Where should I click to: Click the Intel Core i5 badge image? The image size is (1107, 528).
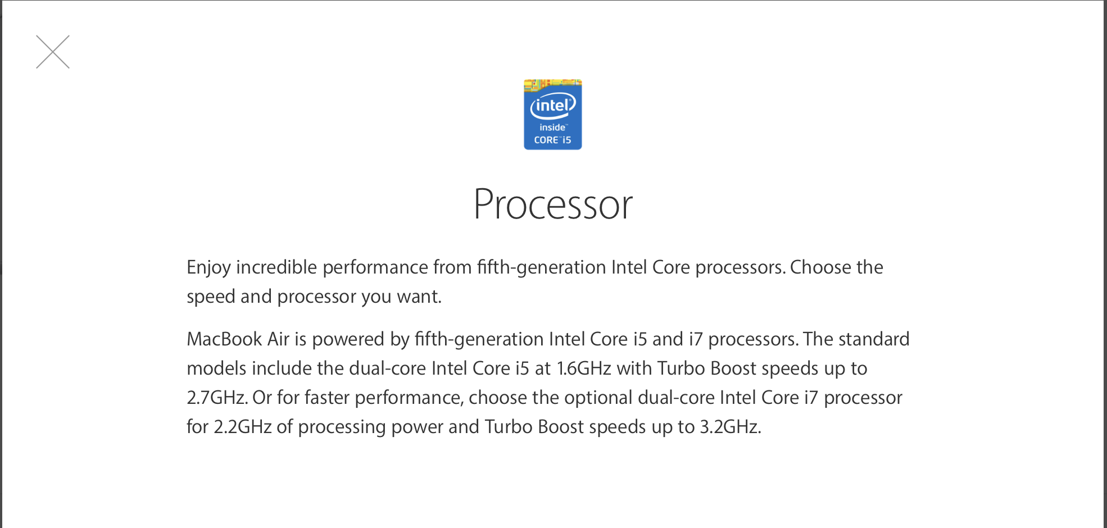pyautogui.click(x=553, y=115)
